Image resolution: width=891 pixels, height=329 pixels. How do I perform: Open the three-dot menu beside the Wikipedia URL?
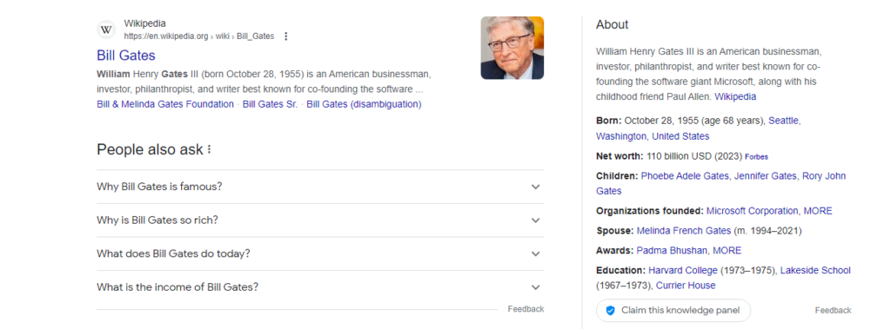(285, 36)
